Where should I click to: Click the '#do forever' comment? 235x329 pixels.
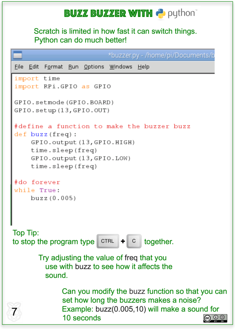pos(37,182)
